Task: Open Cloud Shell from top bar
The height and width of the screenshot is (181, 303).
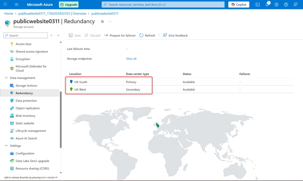Action: coord(258,5)
